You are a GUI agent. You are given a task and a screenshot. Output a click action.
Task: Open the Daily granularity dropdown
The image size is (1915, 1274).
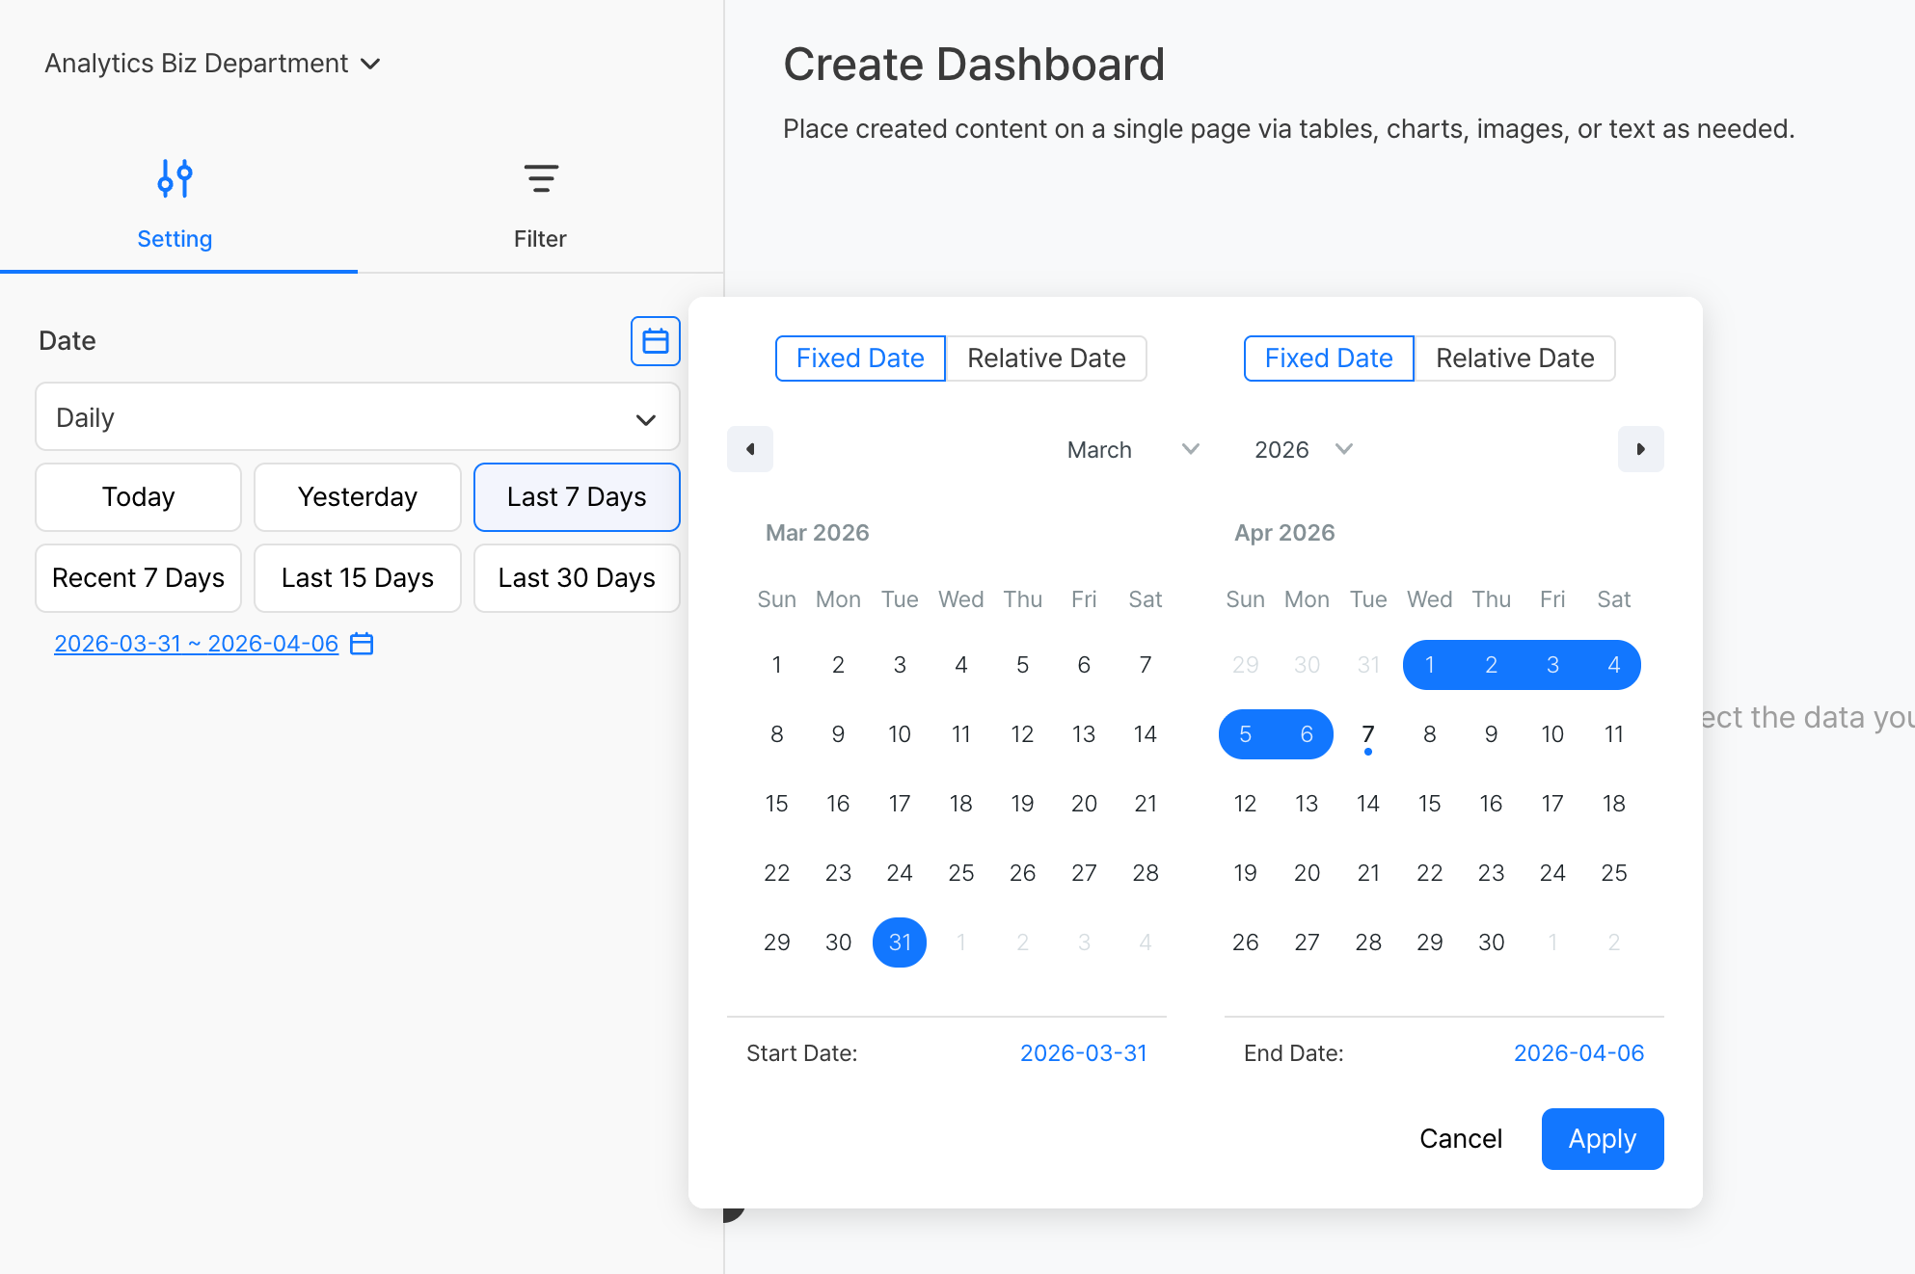click(x=358, y=417)
